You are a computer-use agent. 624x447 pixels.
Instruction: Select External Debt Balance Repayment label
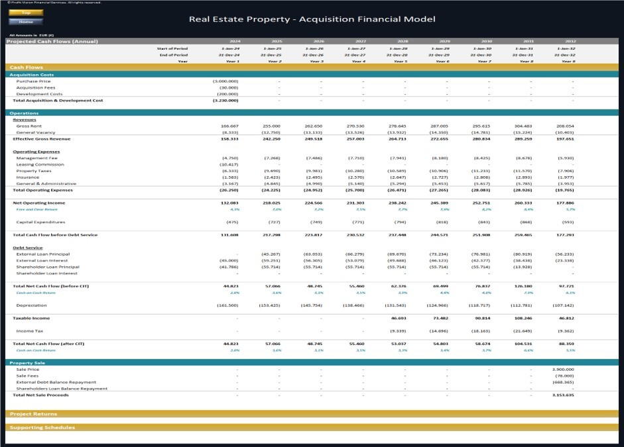click(x=56, y=382)
